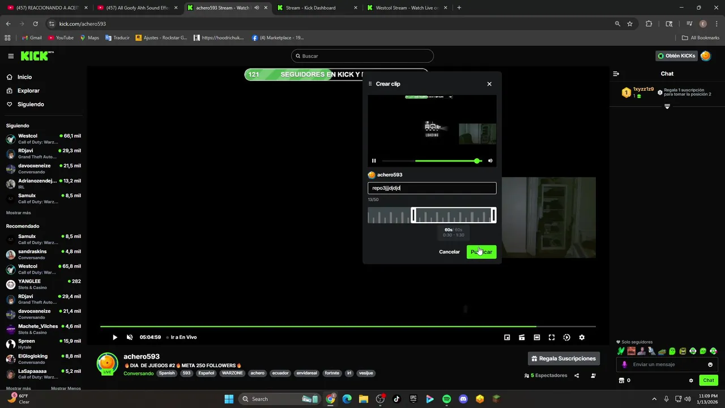Viewport: 725px width, 408px height.
Task: Switch to the Kick Dashboard browser tab
Action: (317, 8)
